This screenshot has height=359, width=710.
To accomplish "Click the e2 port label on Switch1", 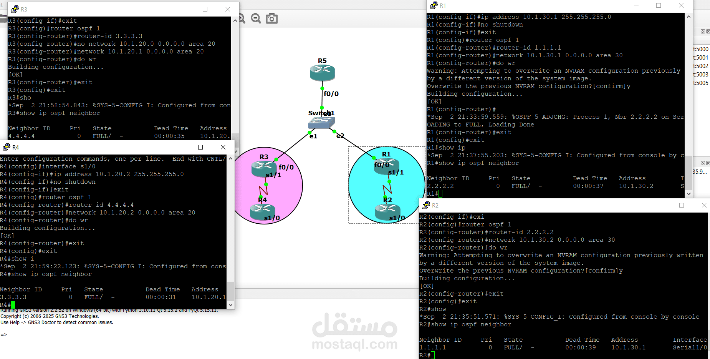I will (340, 136).
